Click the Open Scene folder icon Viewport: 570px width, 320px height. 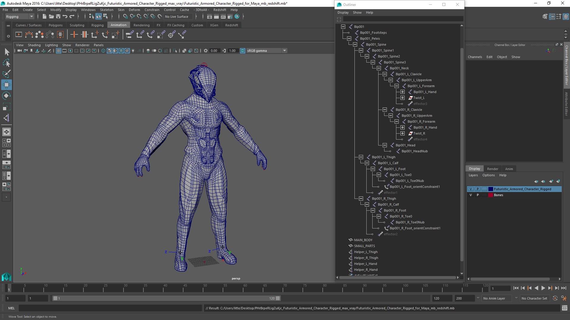tap(51, 17)
